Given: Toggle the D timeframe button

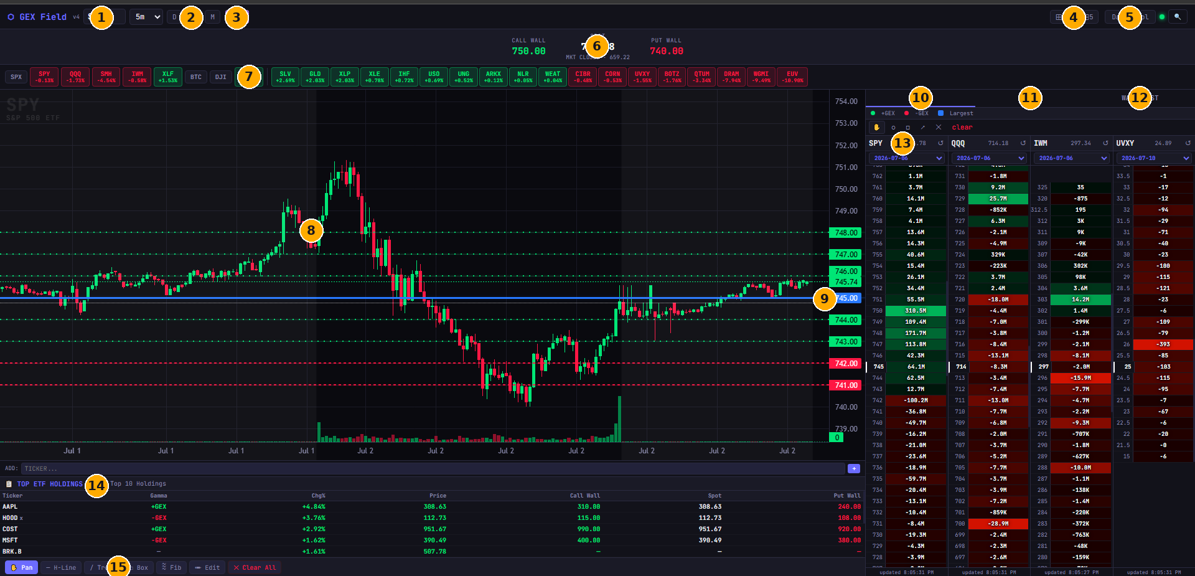Looking at the screenshot, I should pyautogui.click(x=174, y=17).
